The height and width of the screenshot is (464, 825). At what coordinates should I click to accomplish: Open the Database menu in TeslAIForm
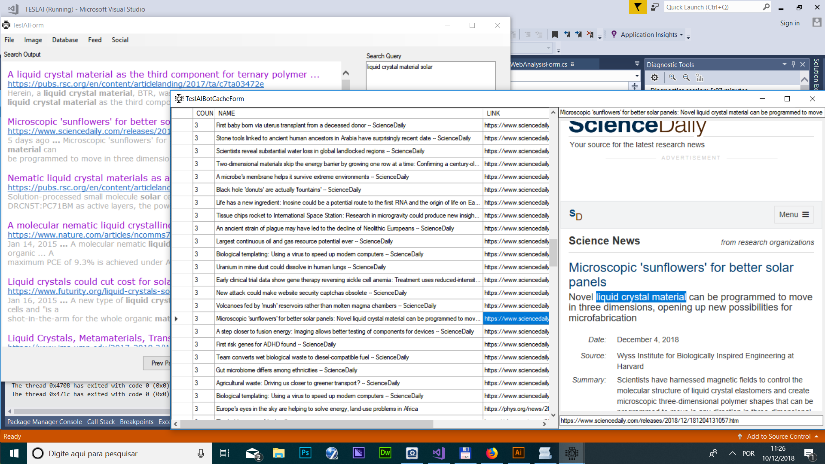[65, 40]
